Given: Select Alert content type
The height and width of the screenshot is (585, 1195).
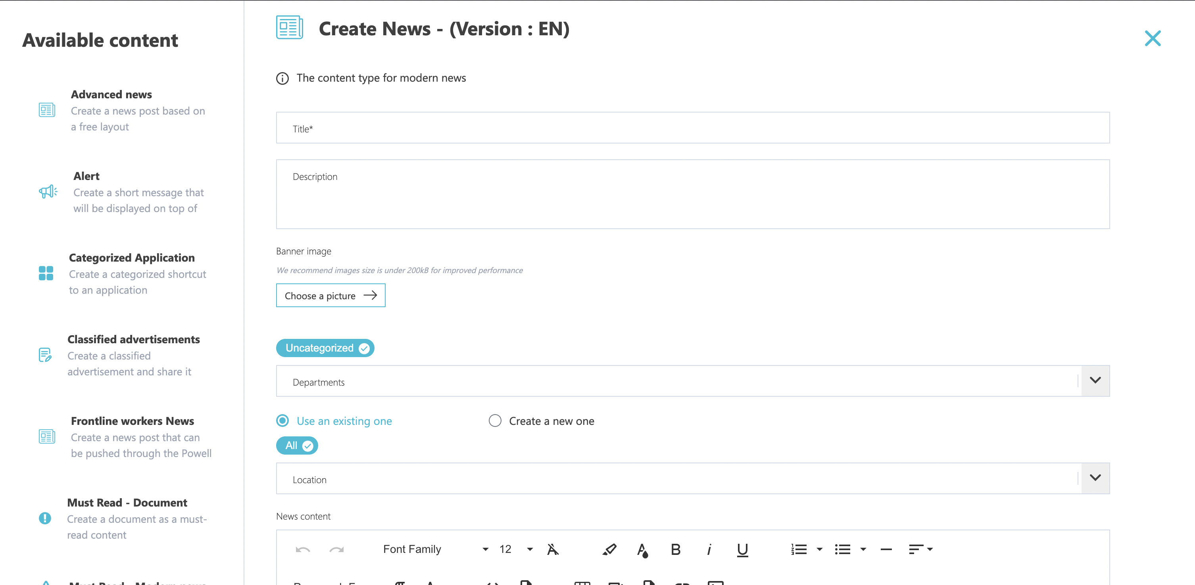Looking at the screenshot, I should (x=125, y=192).
